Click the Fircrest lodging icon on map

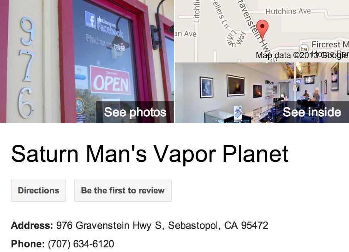pos(304,49)
